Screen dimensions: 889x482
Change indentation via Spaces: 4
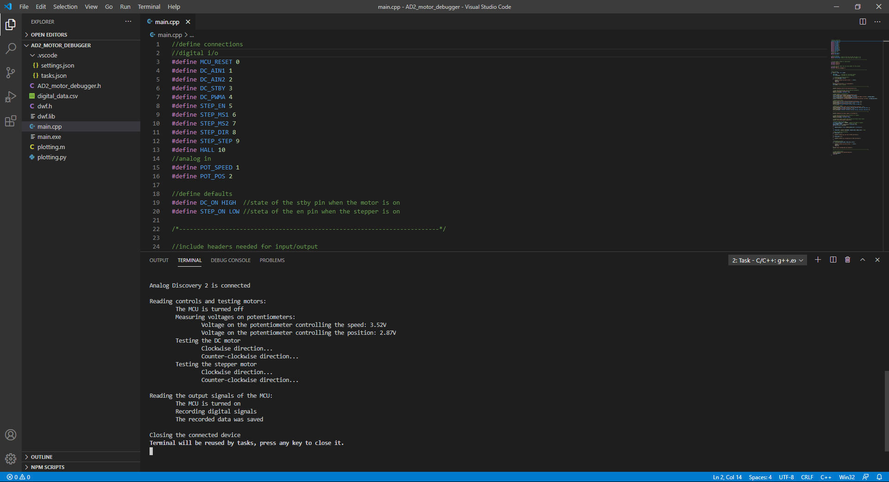point(760,477)
